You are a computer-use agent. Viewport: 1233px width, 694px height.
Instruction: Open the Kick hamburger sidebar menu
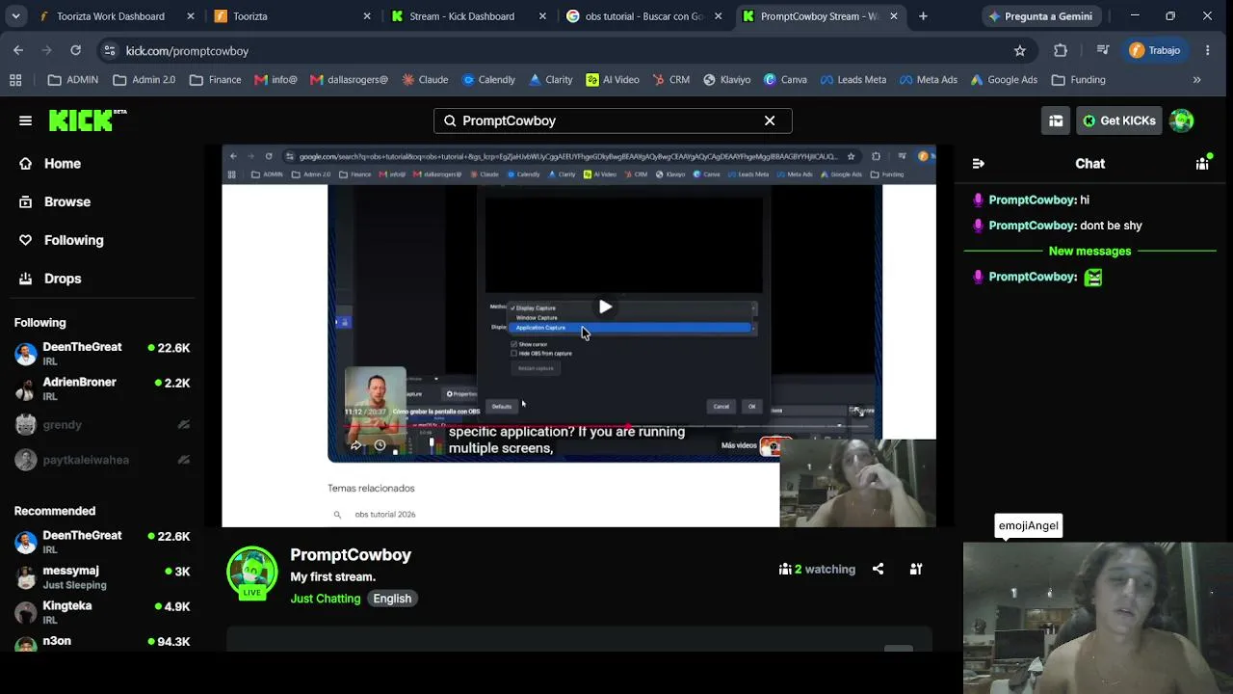coord(25,120)
